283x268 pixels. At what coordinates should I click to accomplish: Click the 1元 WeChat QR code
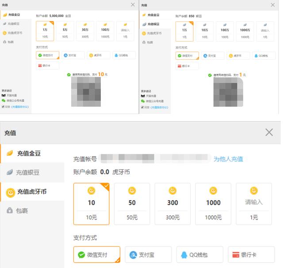(228, 92)
